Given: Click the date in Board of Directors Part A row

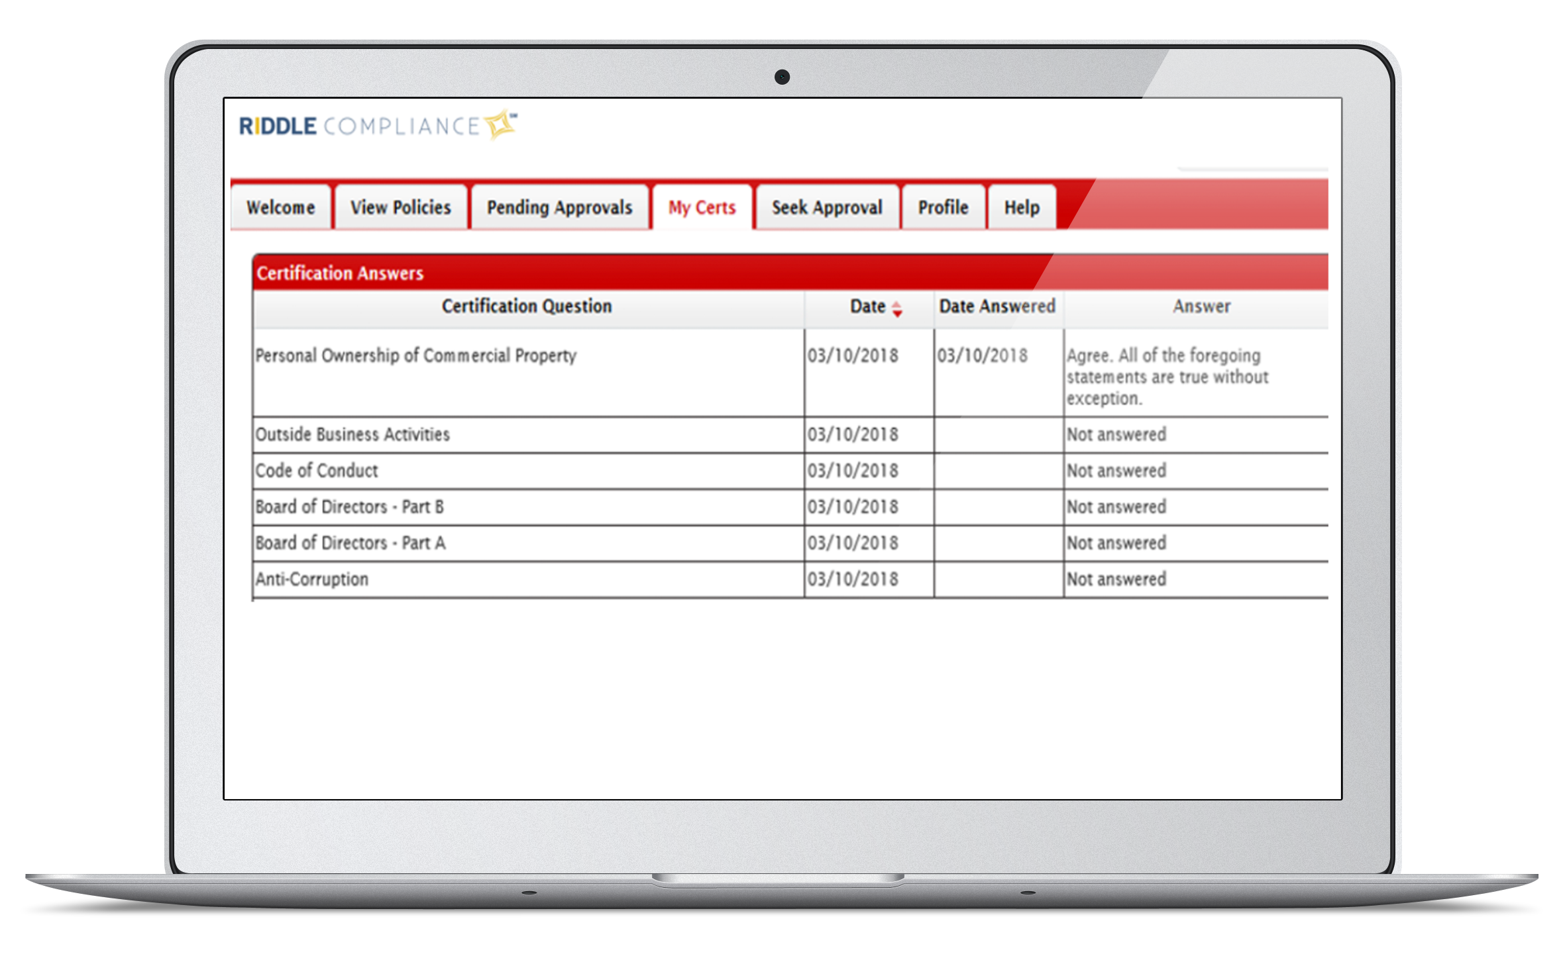Looking at the screenshot, I should pyautogui.click(x=853, y=544).
